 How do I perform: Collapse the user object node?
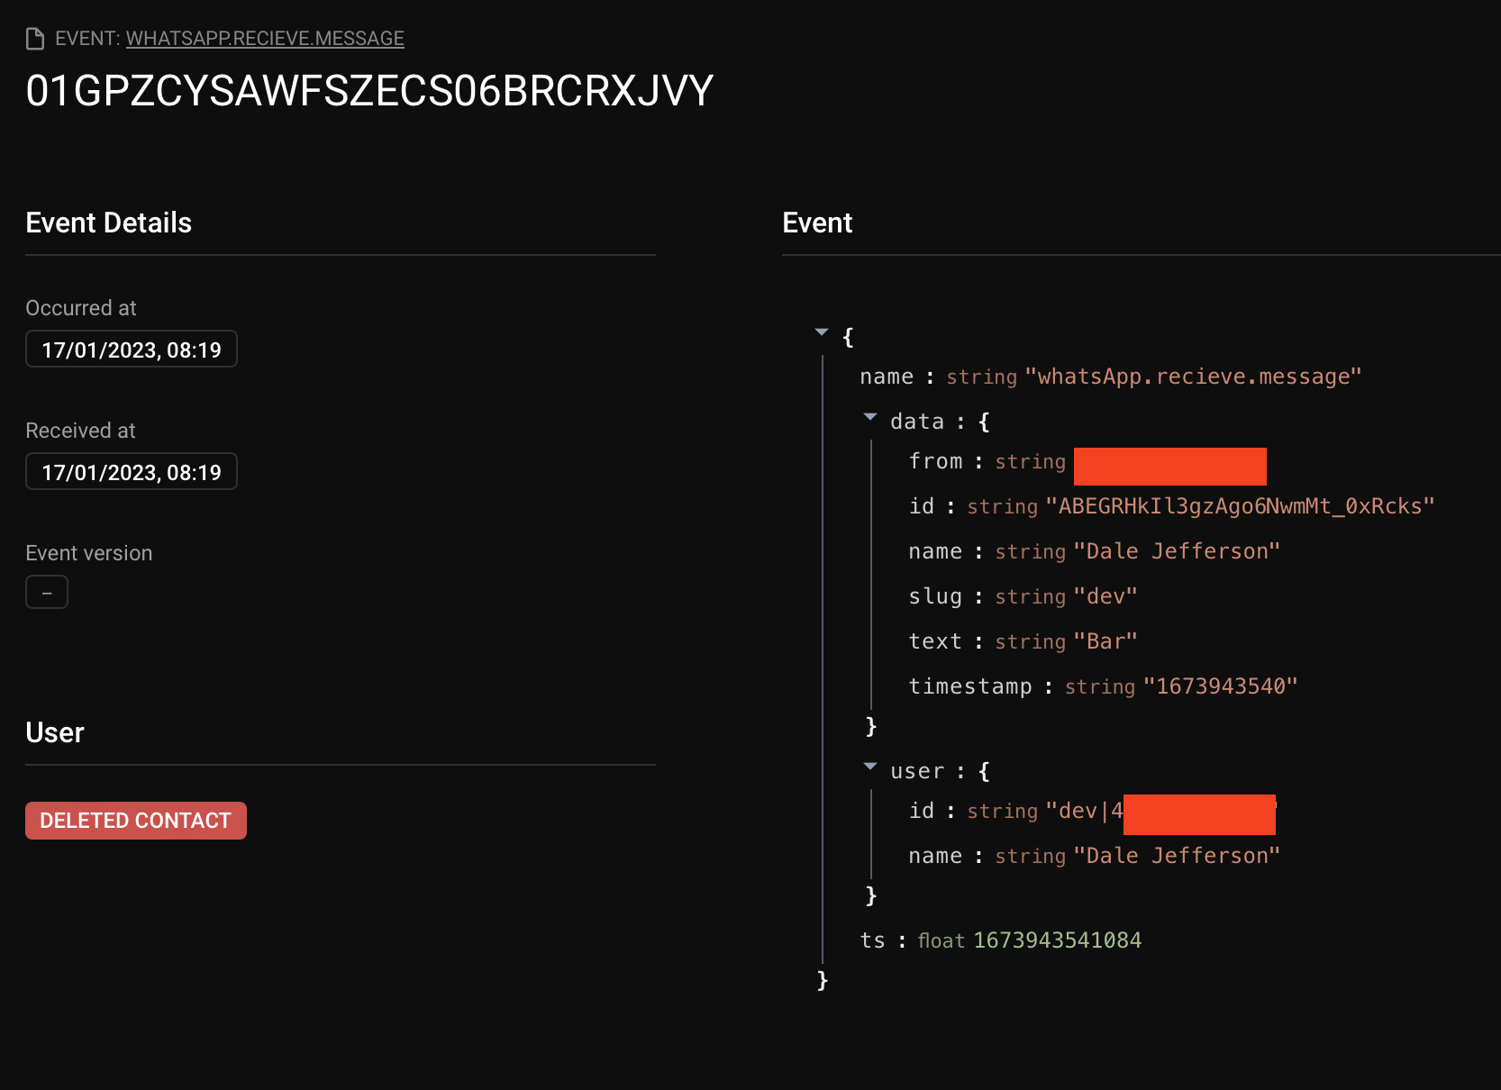click(x=869, y=766)
